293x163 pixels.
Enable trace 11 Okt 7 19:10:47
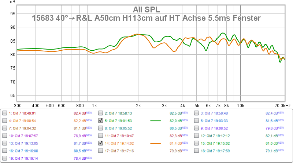point(101,136)
